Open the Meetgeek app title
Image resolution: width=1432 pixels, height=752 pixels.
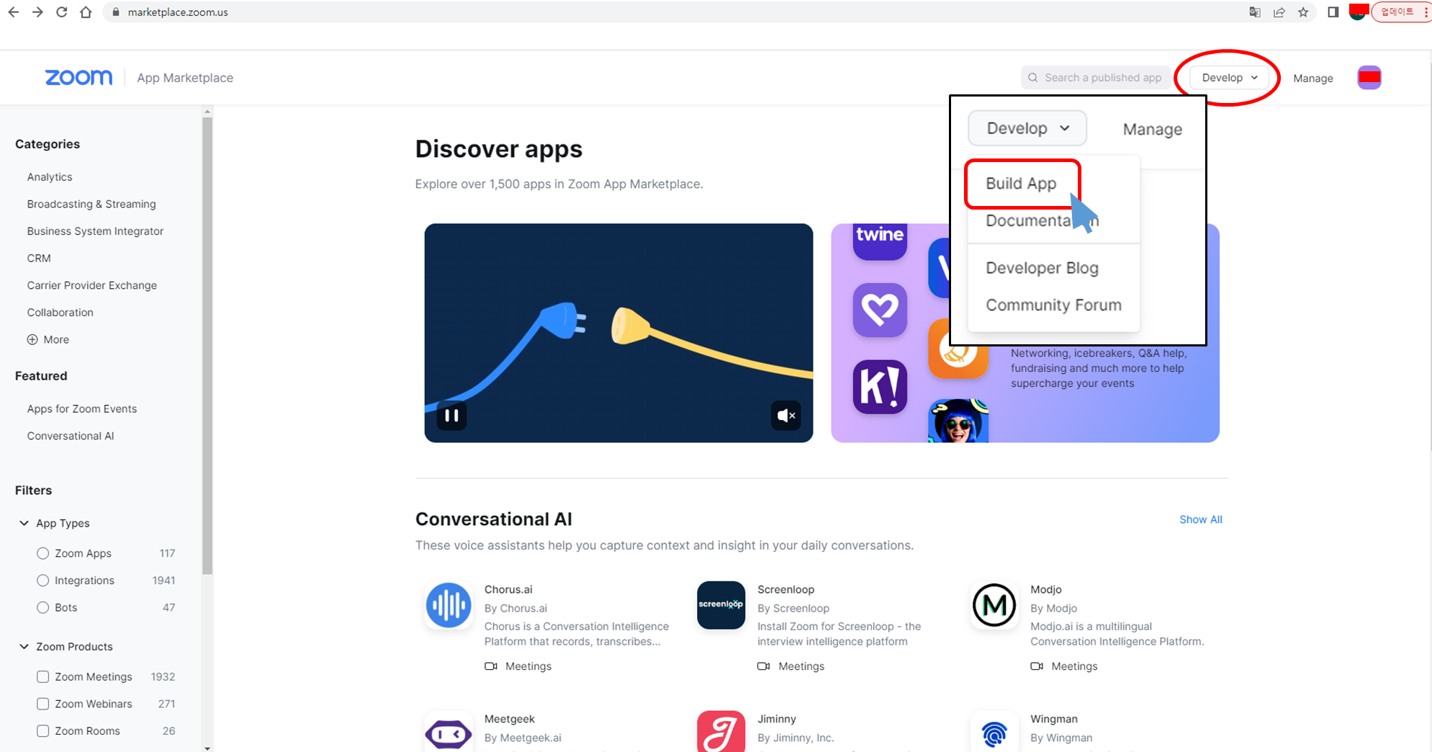tap(510, 720)
